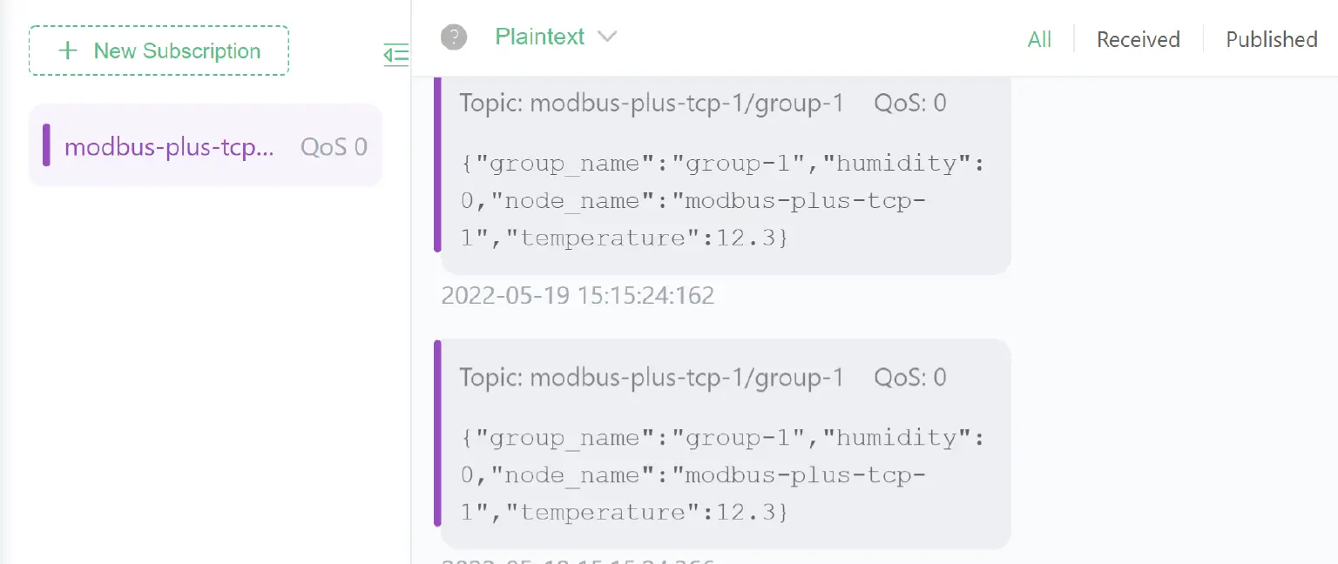Click the second message's Topic line
1338x564 pixels.
coord(652,378)
